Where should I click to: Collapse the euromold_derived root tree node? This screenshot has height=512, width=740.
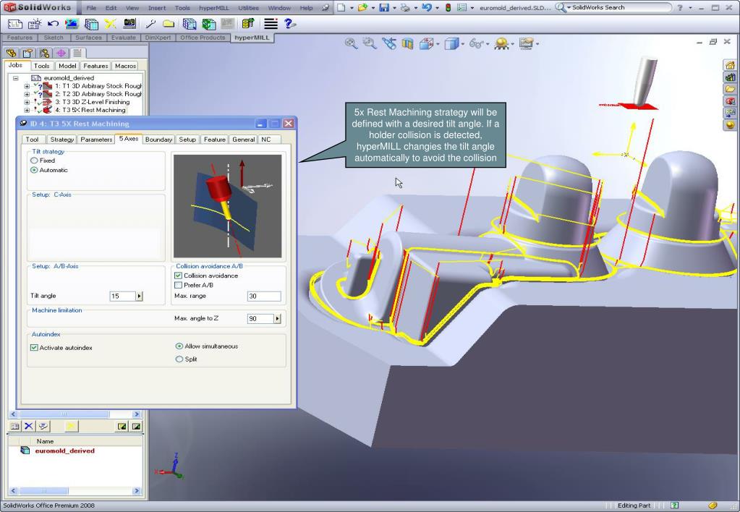click(x=16, y=78)
